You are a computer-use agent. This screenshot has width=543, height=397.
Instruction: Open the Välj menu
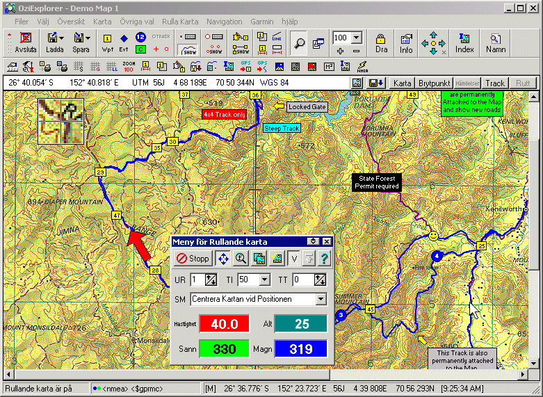[x=43, y=22]
